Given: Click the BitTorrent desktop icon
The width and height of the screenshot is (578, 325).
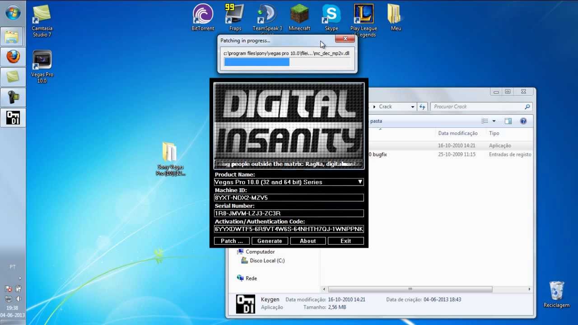Looking at the screenshot, I should coord(203,15).
